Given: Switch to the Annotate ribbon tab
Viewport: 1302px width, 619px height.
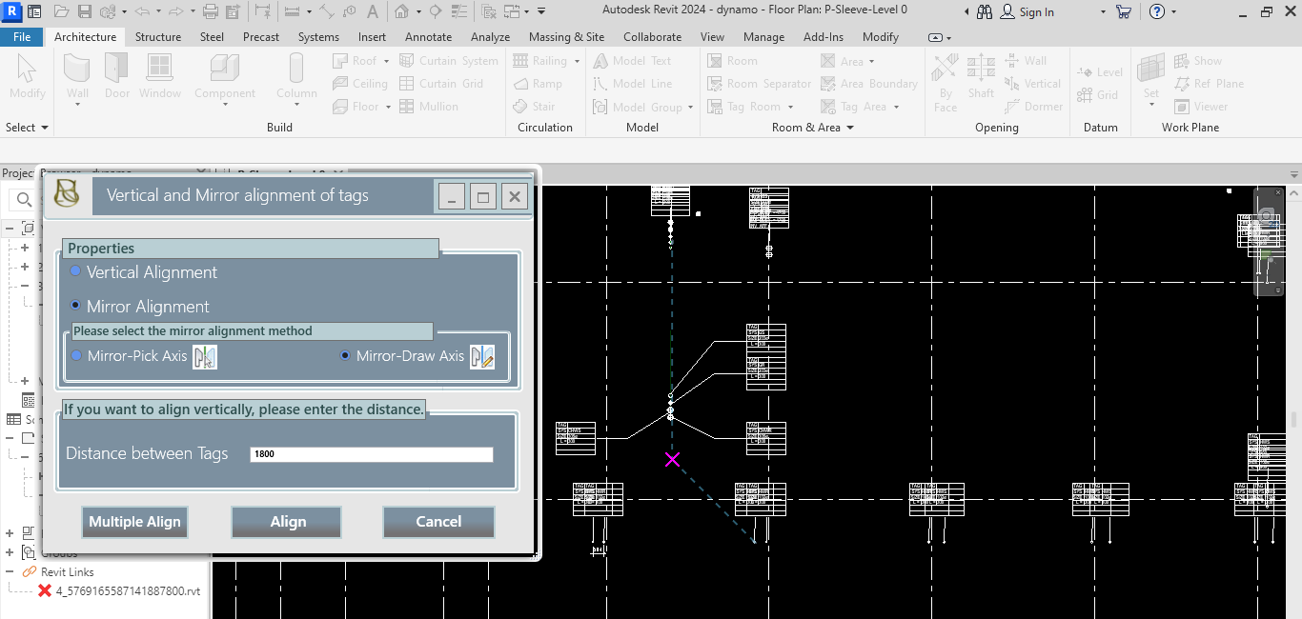Looking at the screenshot, I should click(428, 37).
